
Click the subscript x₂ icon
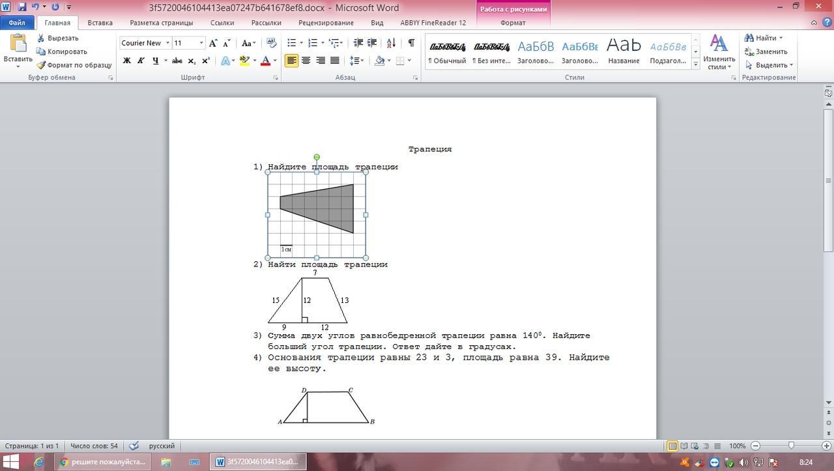(x=192, y=61)
